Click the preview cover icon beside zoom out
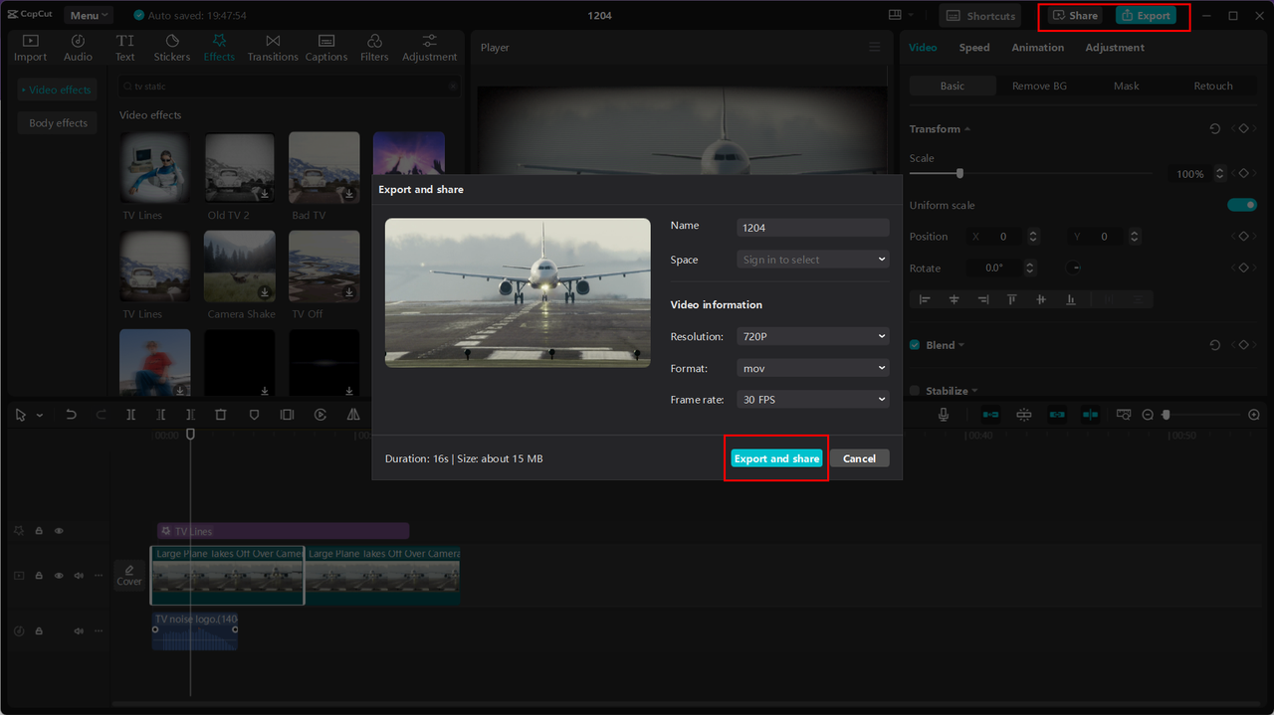The image size is (1274, 715). pos(1124,415)
